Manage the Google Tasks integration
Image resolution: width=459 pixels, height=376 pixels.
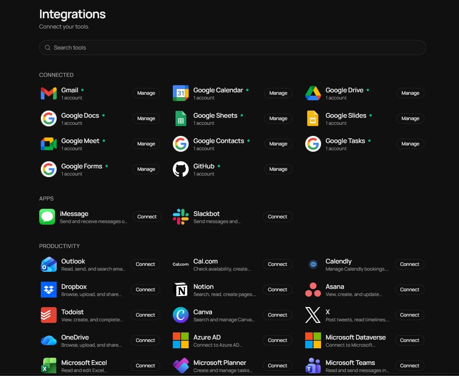click(410, 144)
